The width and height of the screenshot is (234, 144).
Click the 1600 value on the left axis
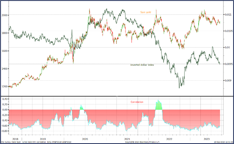pos(4,51)
